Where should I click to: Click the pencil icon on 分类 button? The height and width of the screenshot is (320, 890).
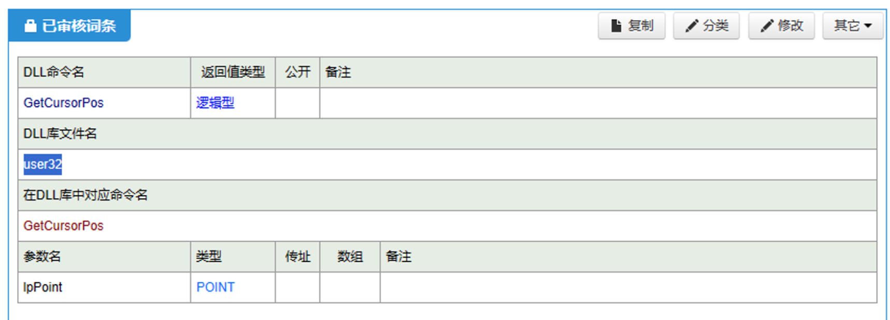click(692, 25)
